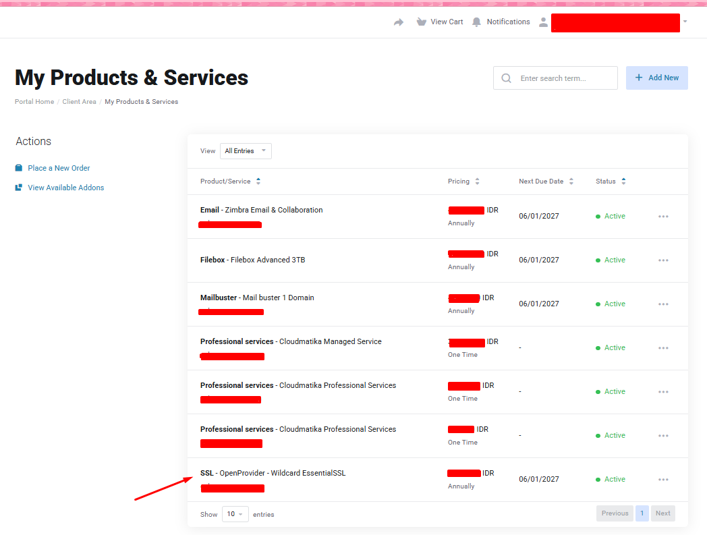The image size is (707, 535).
Task: Click Active status of Filebox row
Action: click(x=611, y=260)
